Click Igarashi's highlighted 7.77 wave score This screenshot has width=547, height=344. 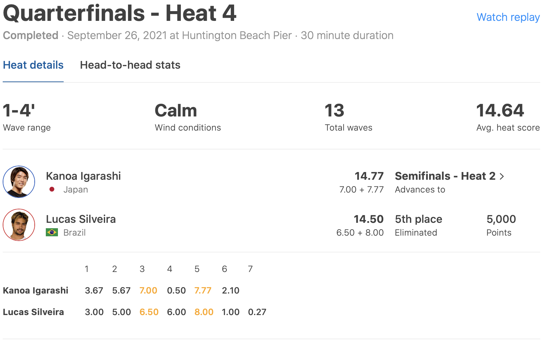point(203,290)
